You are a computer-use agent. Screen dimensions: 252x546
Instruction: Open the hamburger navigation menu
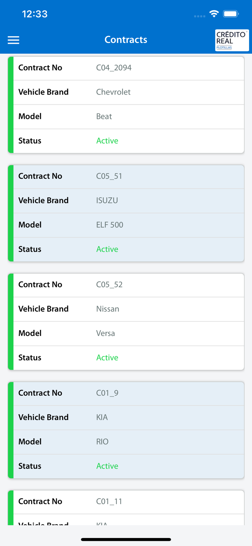click(13, 40)
